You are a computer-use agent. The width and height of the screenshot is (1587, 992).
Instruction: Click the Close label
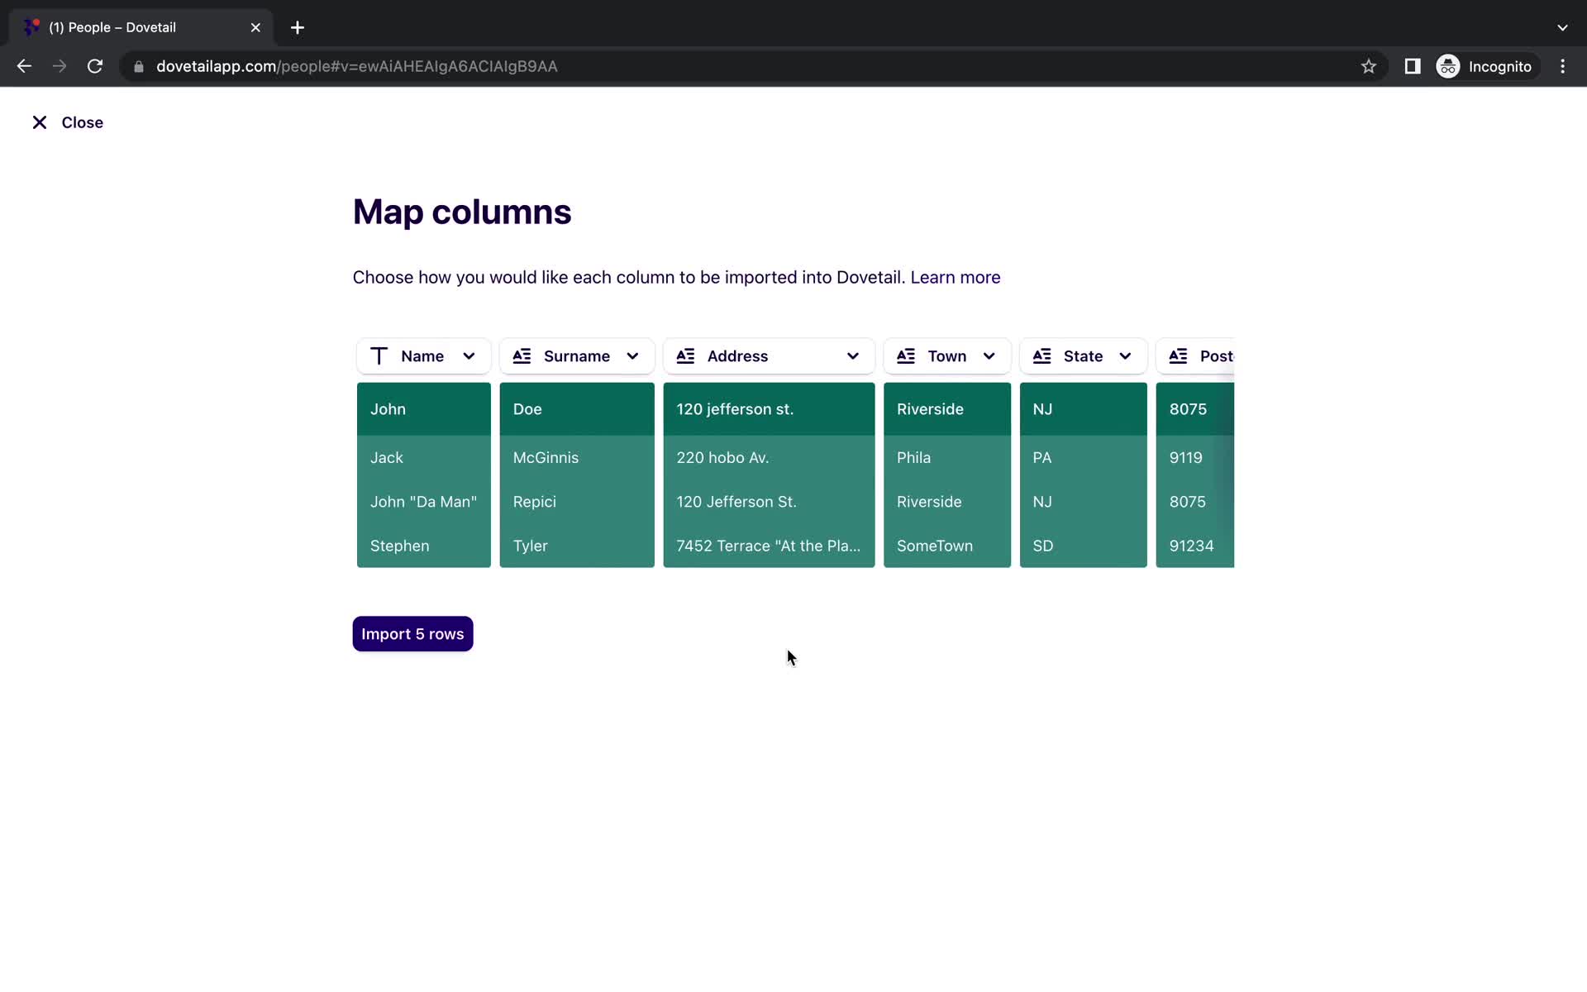(82, 122)
